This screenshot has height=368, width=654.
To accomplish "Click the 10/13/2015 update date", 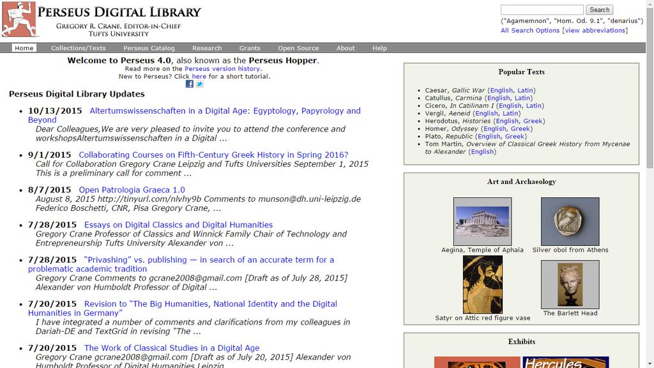I will (55, 111).
